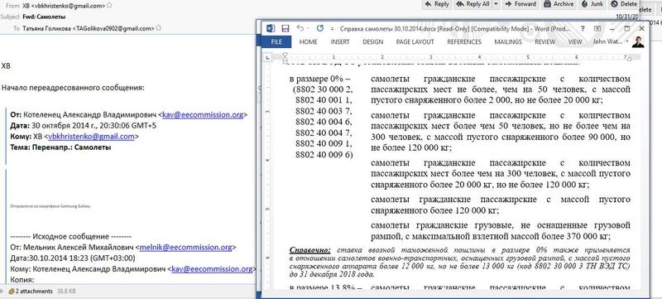Click code 8802 40 009 6 in document
This screenshot has width=662, height=299.
(x=324, y=155)
